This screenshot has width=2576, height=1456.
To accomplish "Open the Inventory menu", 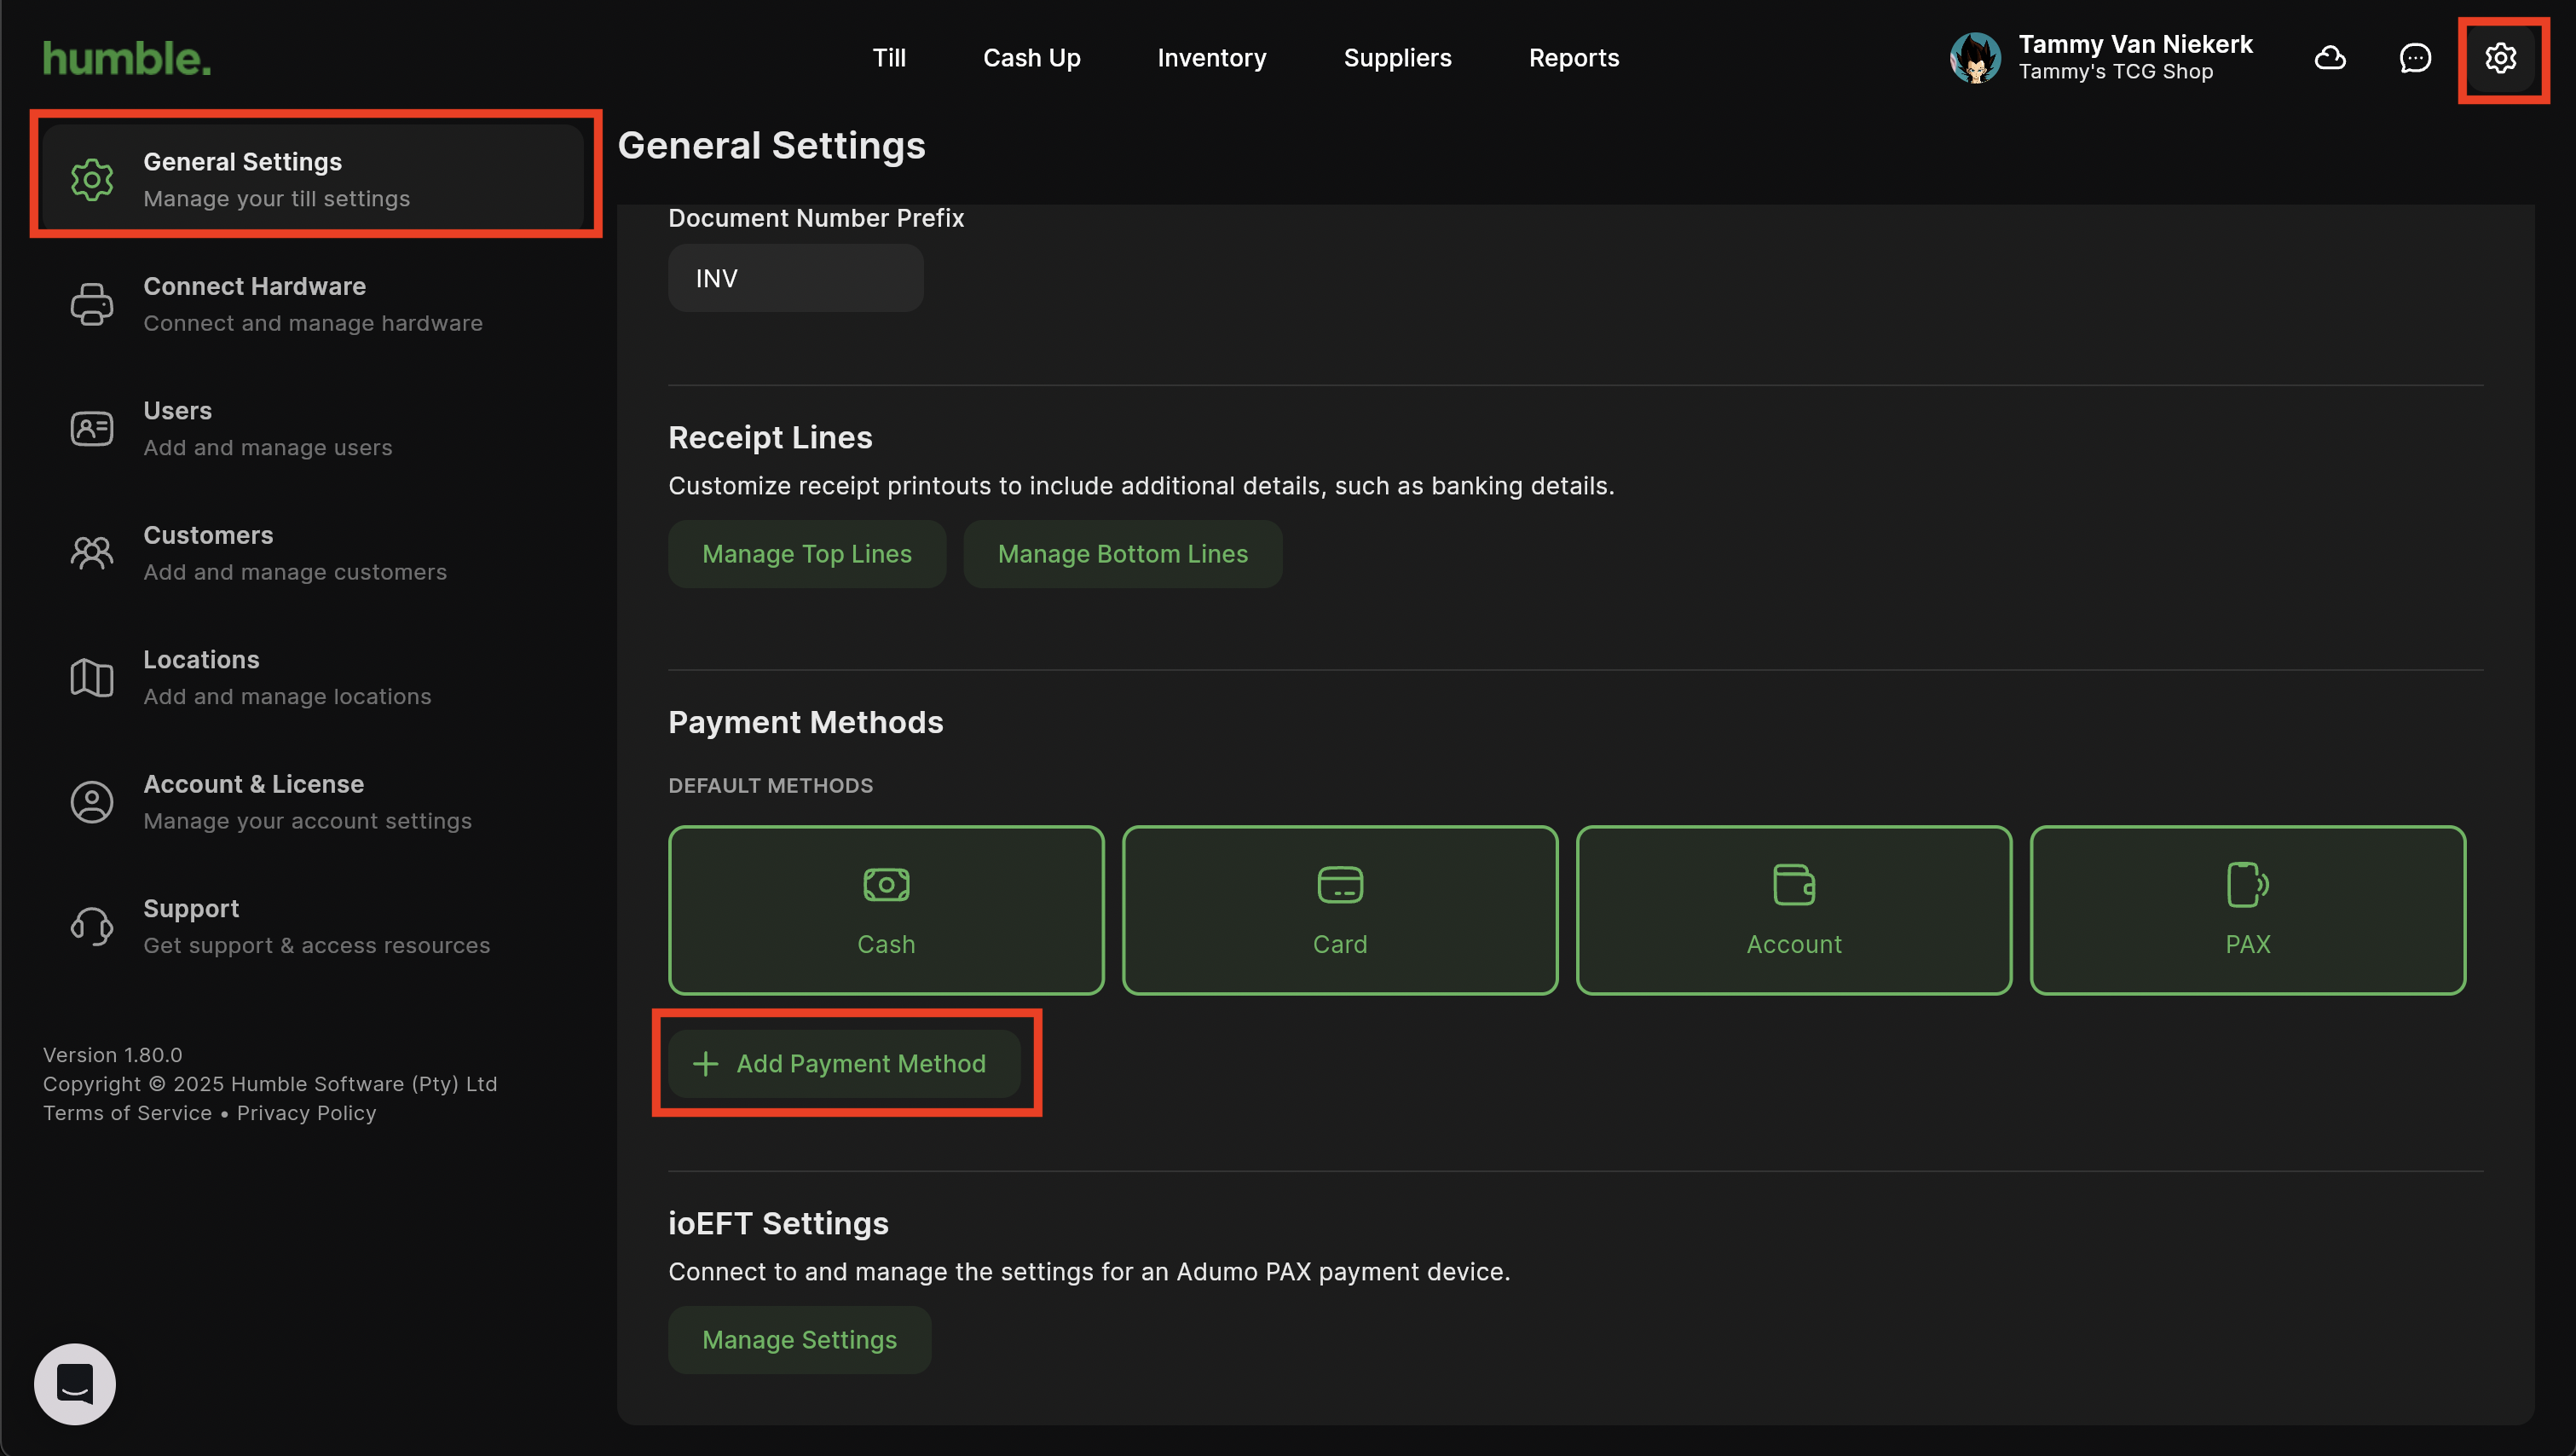I will (x=1211, y=58).
